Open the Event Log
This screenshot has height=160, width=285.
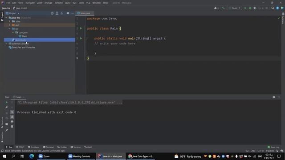click(x=273, y=147)
